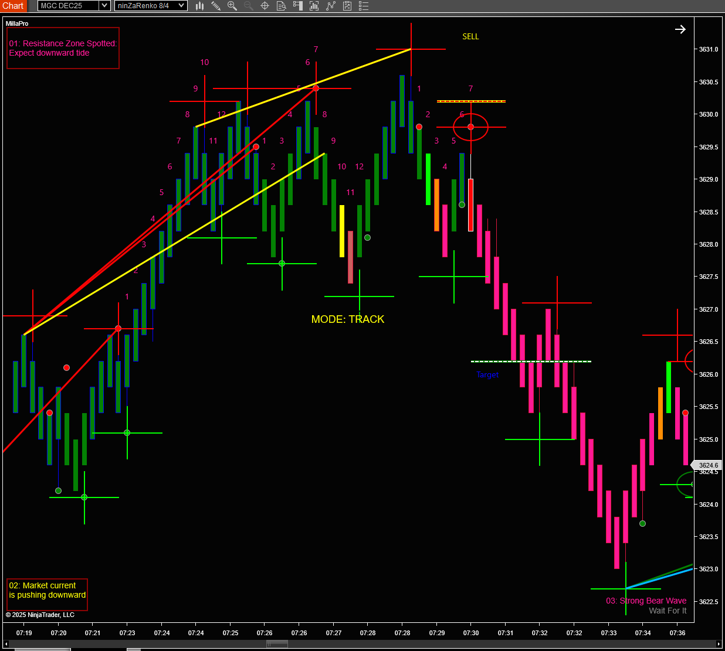Click the jump-to-latest-bar arrow
The height and width of the screenshot is (651, 725).
point(680,29)
